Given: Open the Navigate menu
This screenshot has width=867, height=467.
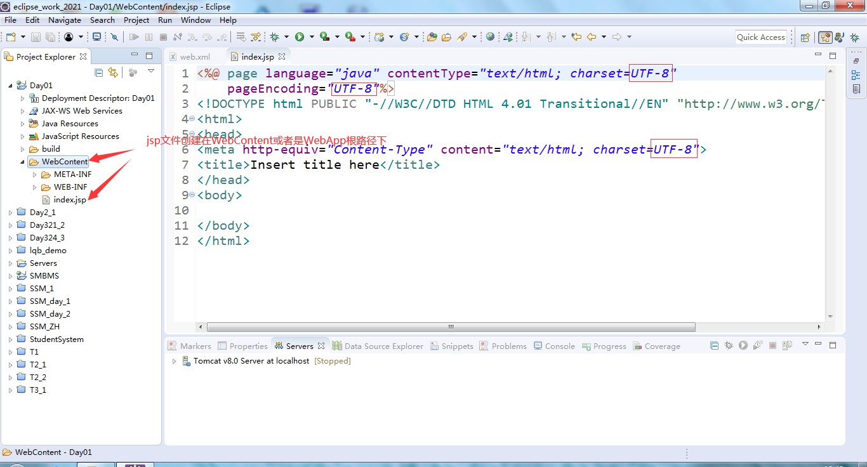Looking at the screenshot, I should [65, 20].
